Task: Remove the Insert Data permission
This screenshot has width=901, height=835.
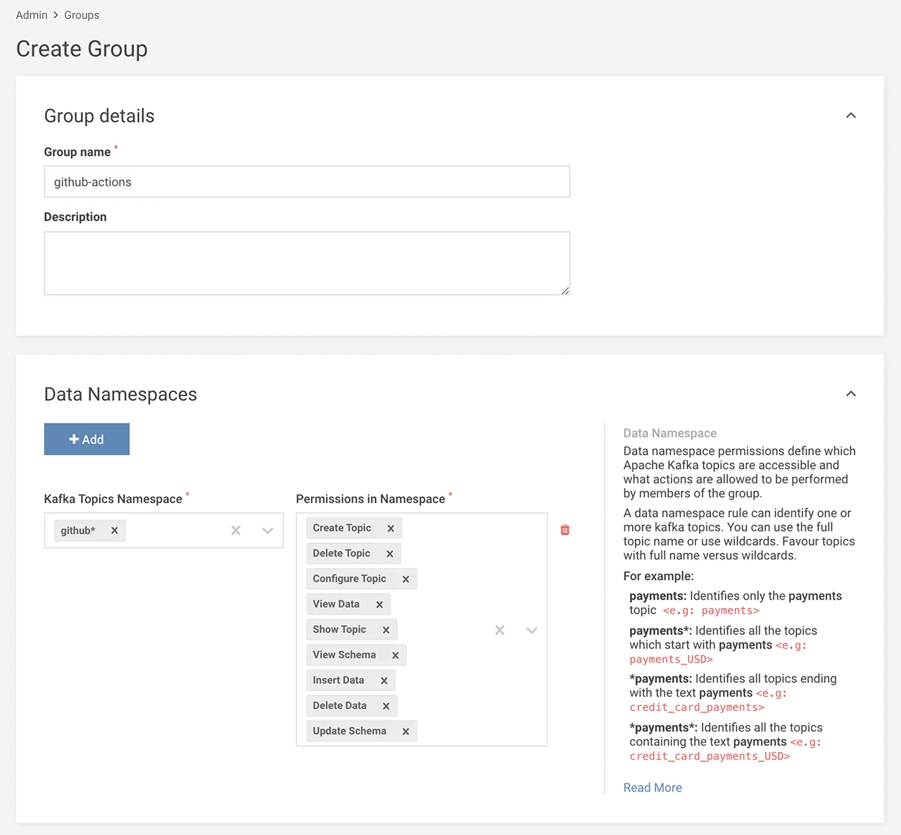Action: click(384, 680)
